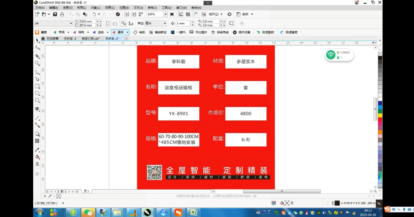Pick the red swatch in palette
414x217 pixels.
click(x=380, y=120)
